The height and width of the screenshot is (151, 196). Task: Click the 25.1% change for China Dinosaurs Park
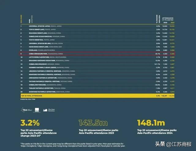click(158, 54)
